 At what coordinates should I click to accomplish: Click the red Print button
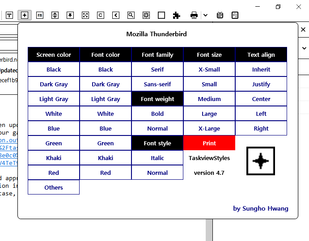[209, 143]
